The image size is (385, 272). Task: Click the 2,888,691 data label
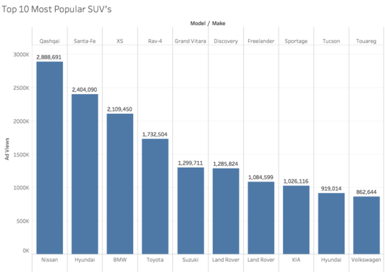(49, 57)
